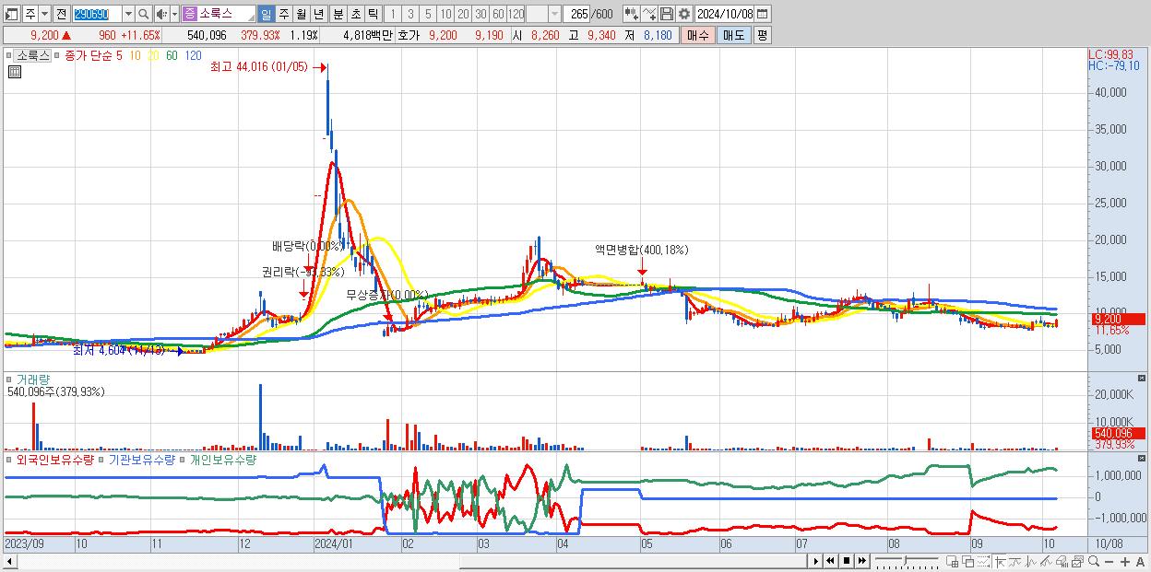
Task: Click the trend line tool icon
Action: [x=1015, y=562]
